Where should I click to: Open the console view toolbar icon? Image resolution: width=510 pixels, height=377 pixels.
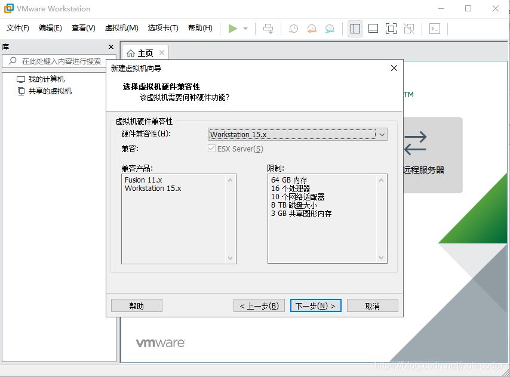coord(435,29)
